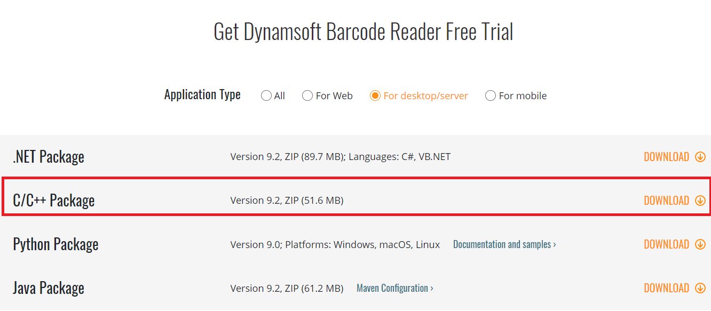Viewport: 711px width, 311px height.
Task: Select "For desktop/server" application type
Action: [x=375, y=96]
